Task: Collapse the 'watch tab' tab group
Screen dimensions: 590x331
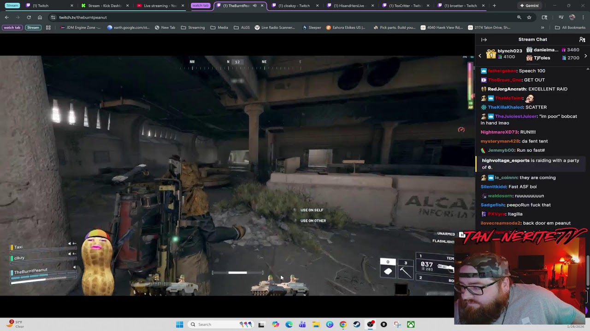Action: click(201, 6)
